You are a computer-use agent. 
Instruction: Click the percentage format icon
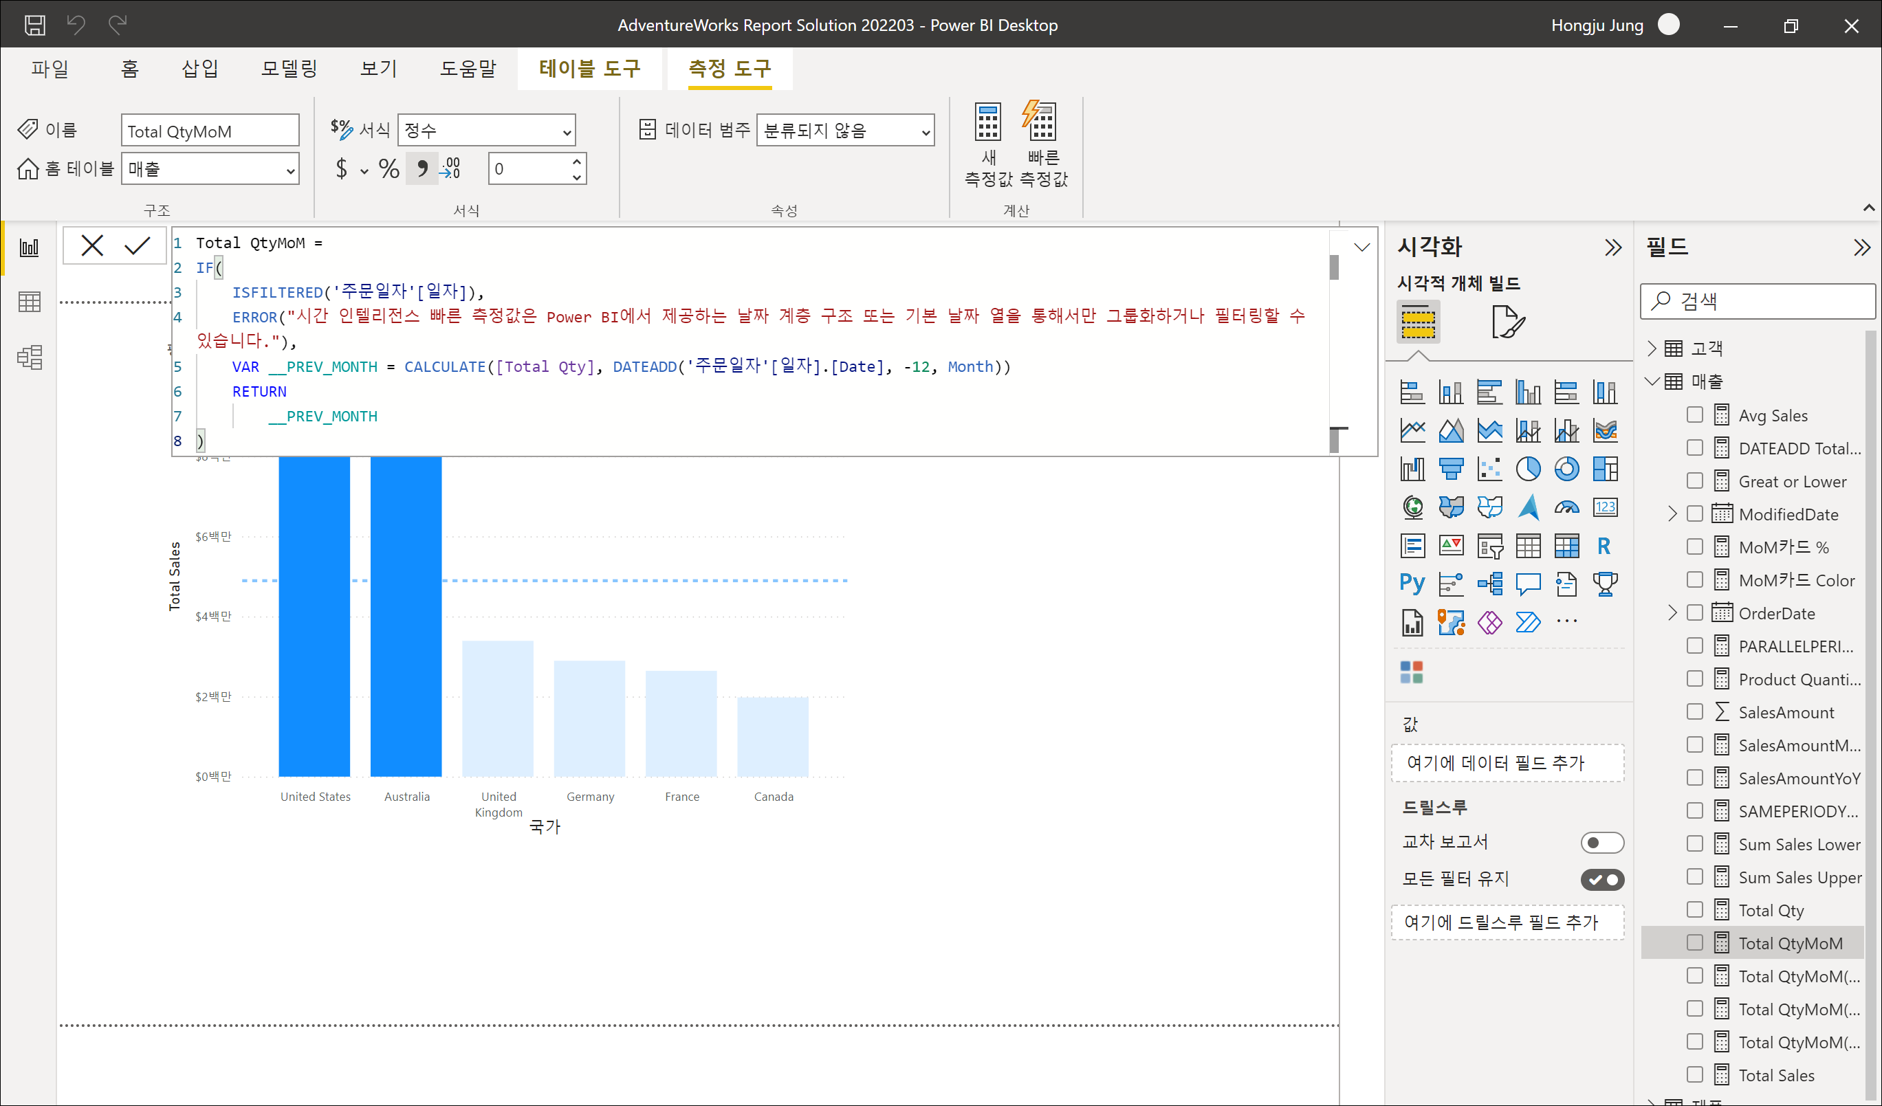tap(389, 170)
